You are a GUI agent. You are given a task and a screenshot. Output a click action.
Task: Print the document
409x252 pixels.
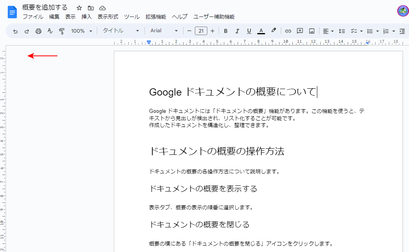pos(38,31)
